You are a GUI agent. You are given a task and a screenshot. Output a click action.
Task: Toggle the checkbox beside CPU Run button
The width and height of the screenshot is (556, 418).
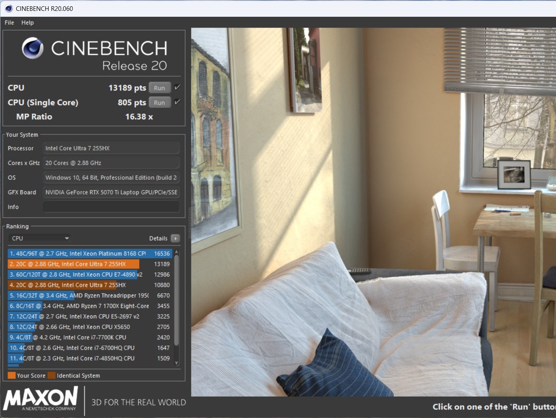(177, 88)
